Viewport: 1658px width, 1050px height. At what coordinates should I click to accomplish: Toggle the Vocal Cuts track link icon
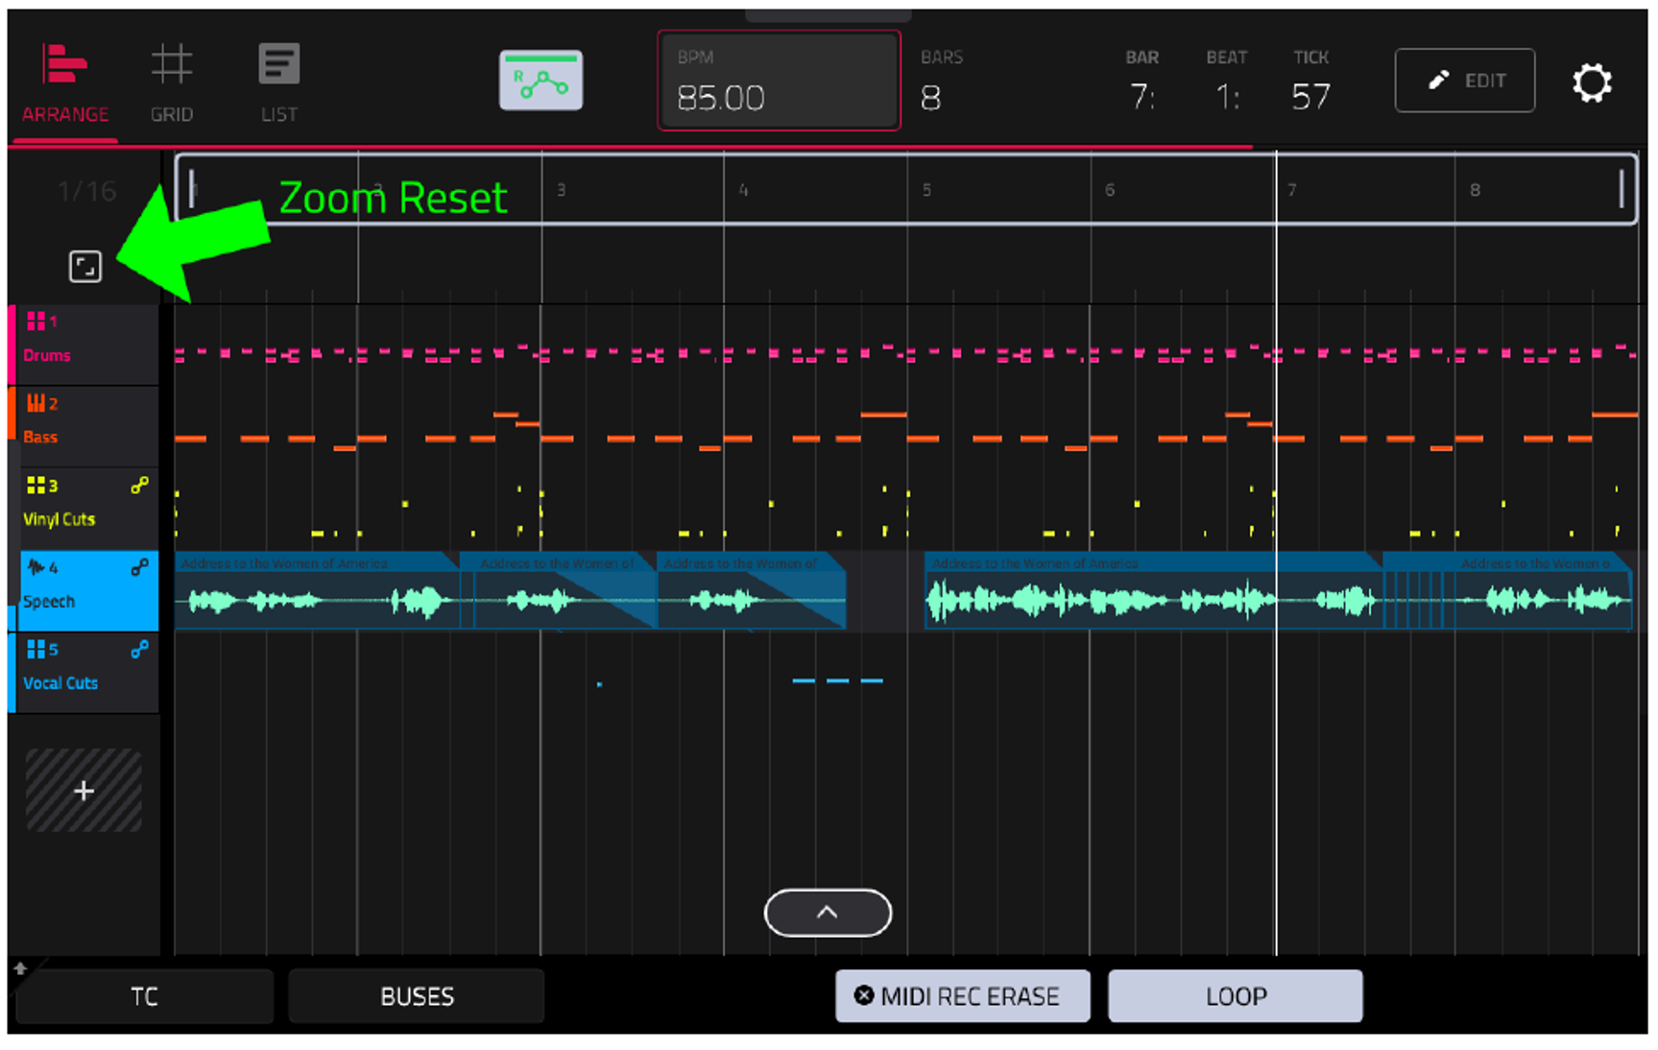coord(140,650)
